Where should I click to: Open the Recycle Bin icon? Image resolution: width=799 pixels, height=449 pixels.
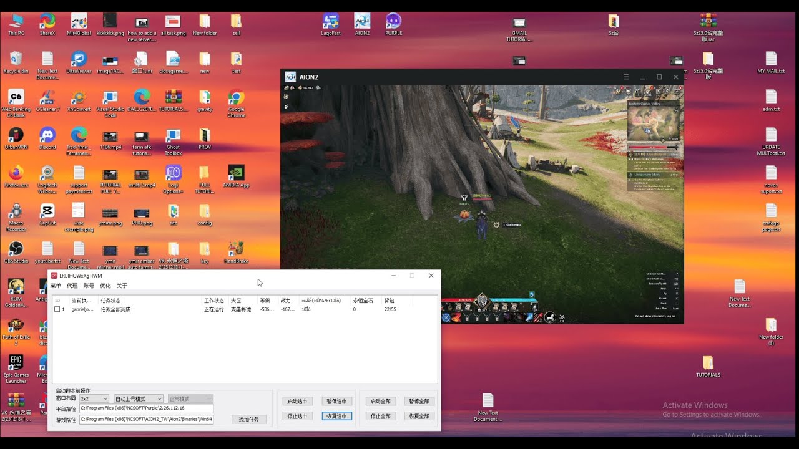tap(16, 62)
